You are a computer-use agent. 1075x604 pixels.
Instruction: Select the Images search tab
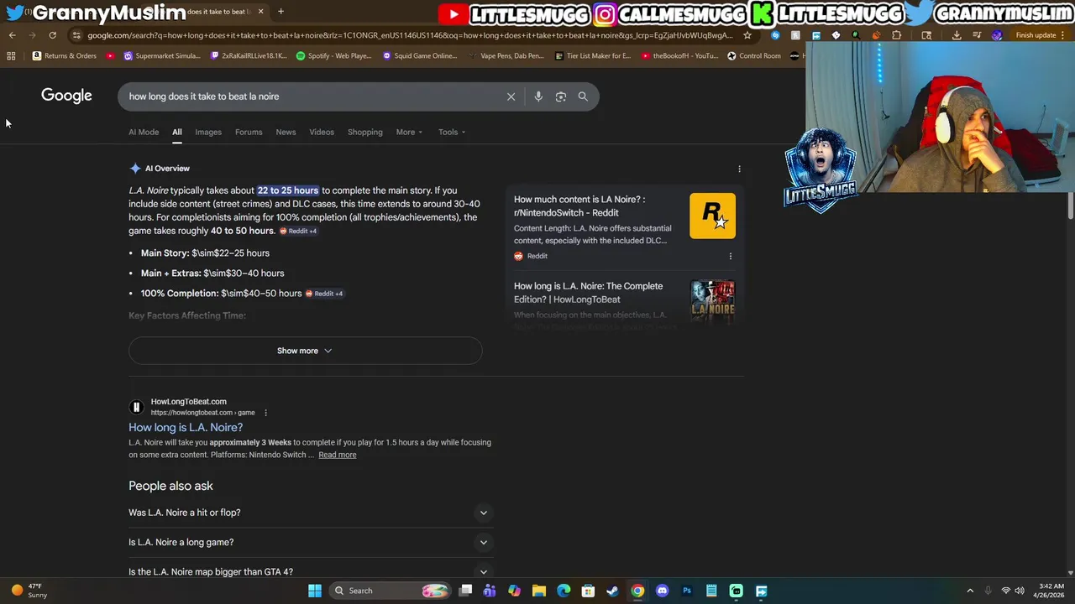point(208,132)
